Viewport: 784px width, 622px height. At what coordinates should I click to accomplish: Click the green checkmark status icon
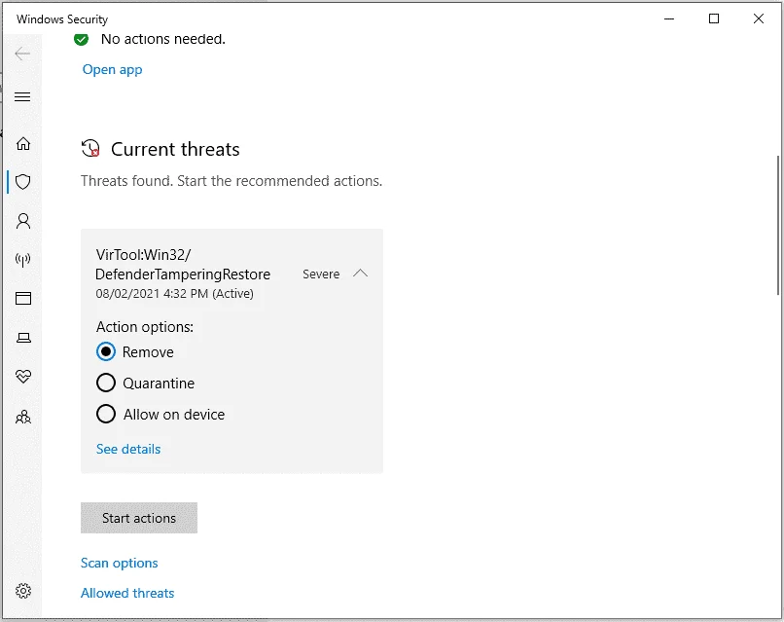(x=81, y=39)
